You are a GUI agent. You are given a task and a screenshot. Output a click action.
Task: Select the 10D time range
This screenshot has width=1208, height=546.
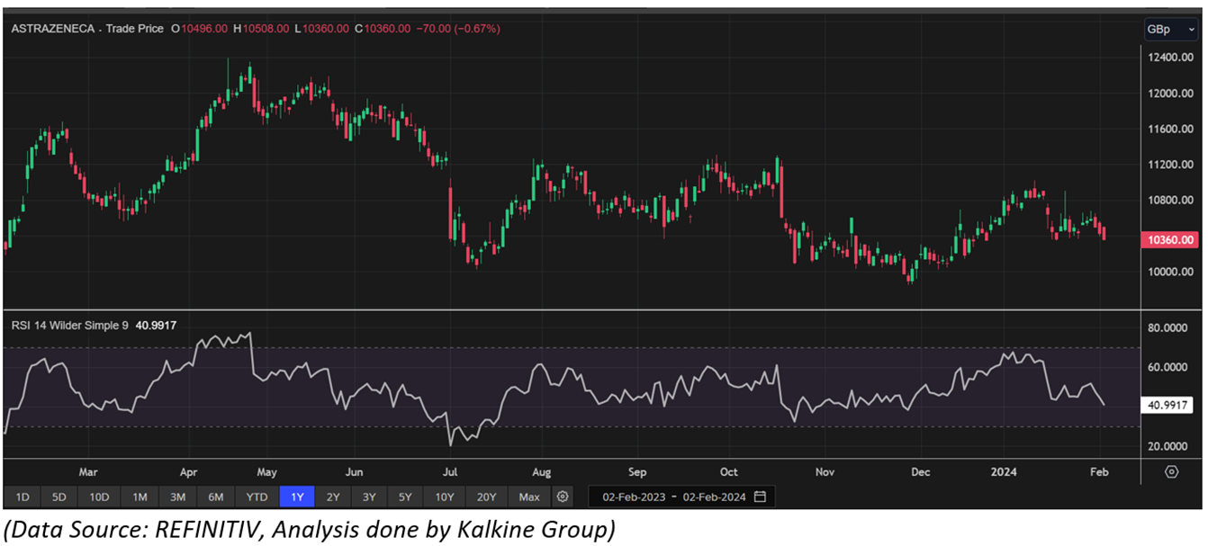99,497
